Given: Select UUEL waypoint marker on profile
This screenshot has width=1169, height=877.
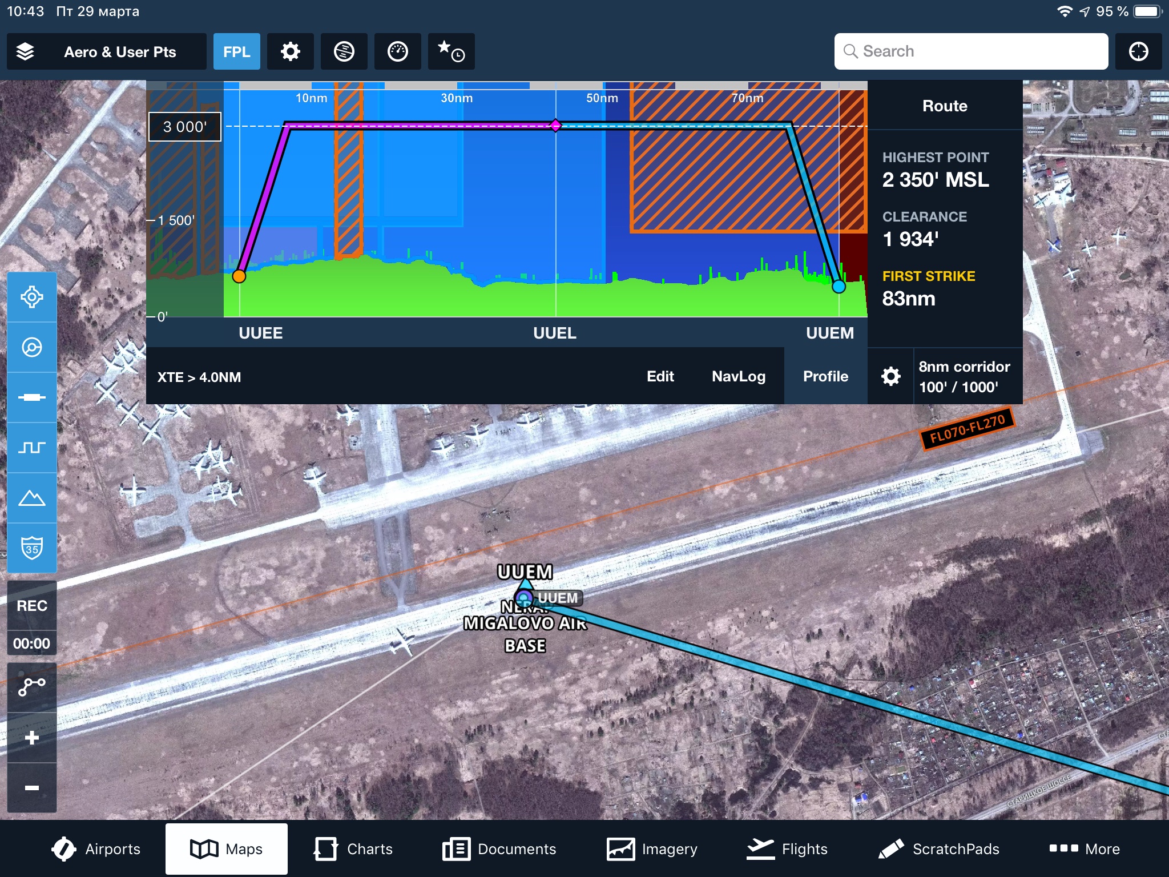Looking at the screenshot, I should click(x=555, y=126).
